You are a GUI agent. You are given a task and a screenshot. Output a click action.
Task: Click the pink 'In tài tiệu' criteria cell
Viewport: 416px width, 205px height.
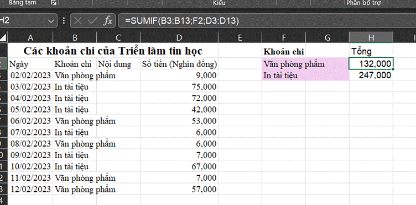pyautogui.click(x=305, y=75)
